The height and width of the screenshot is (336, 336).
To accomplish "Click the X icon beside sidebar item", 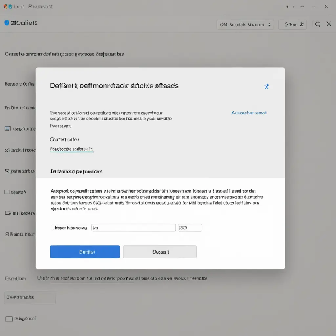I will coord(7,150).
